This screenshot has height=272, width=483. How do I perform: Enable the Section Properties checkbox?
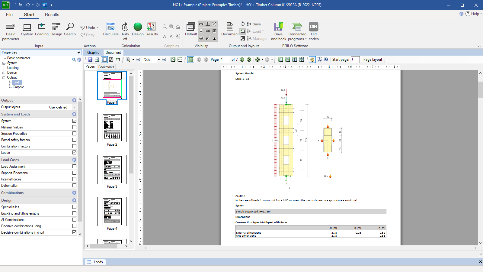(74, 133)
